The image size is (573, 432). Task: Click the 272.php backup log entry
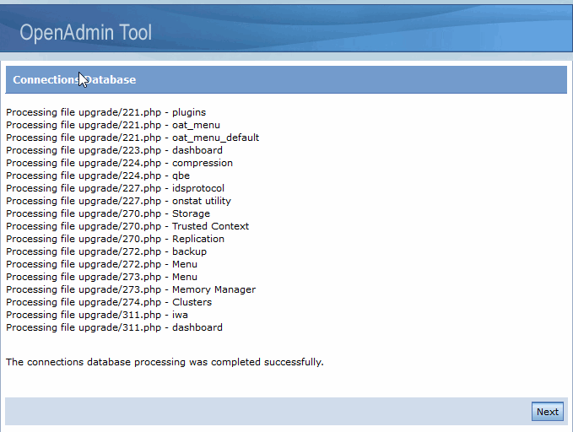106,251
